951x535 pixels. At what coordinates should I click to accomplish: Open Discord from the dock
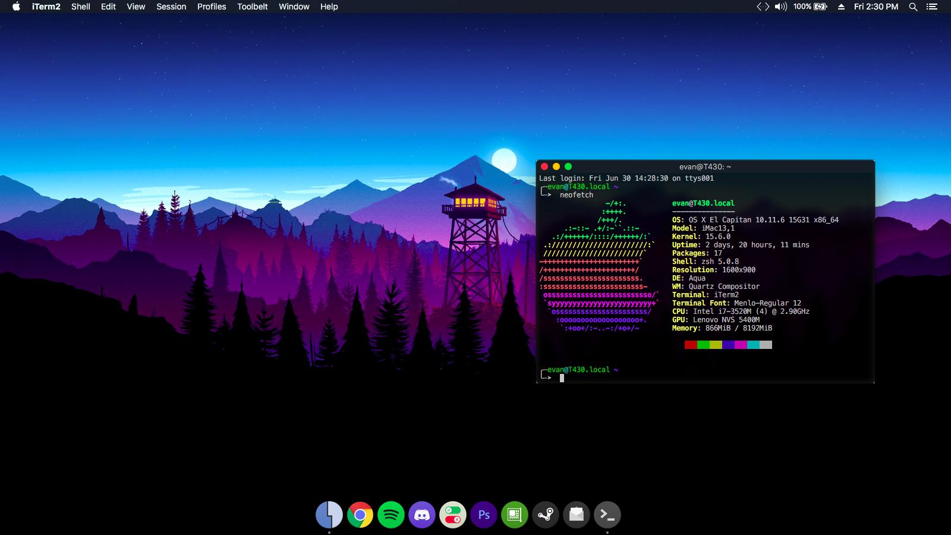pos(422,514)
